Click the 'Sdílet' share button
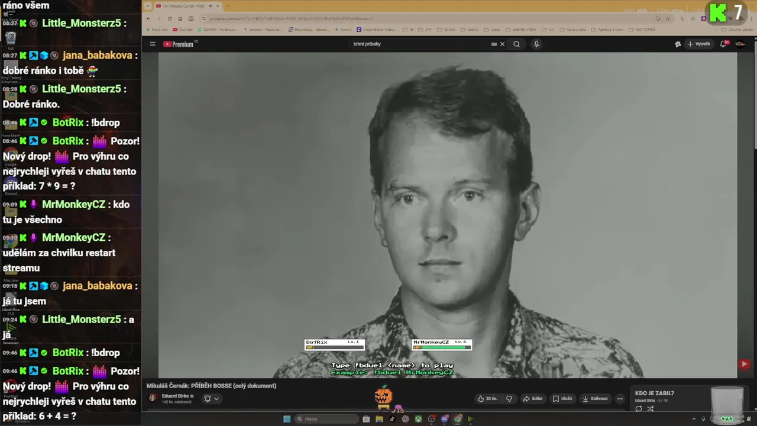Image resolution: width=757 pixels, height=426 pixels. (533, 399)
